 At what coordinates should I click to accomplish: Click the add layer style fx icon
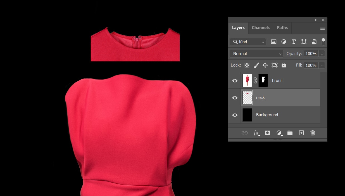pyautogui.click(x=256, y=133)
